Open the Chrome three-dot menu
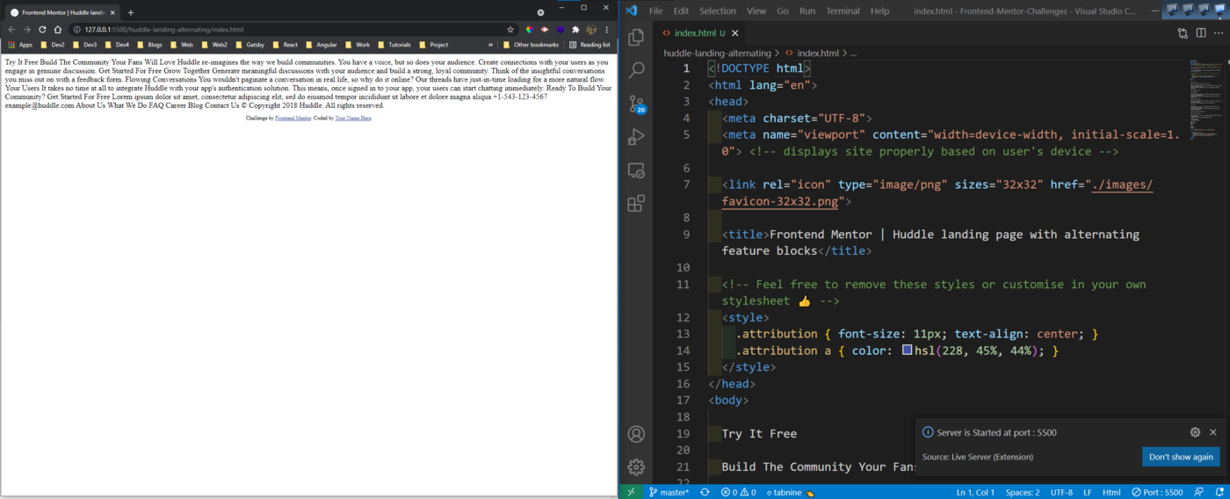 (x=606, y=29)
